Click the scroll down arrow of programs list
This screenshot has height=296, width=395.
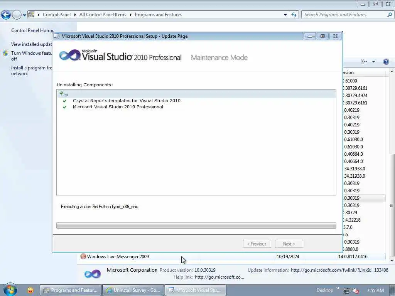click(x=392, y=261)
